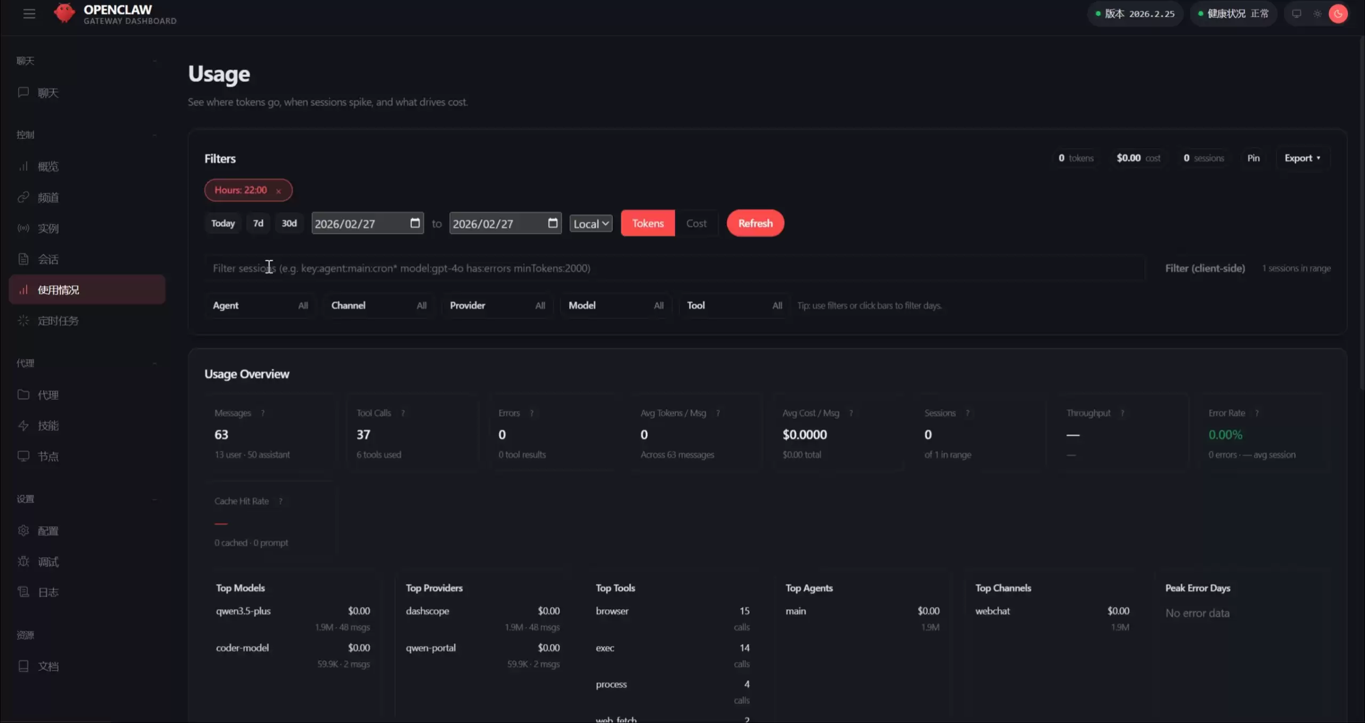Screen dimensions: 1365x723
Task: Open 调试 debug in the sidebar
Action: (48, 561)
